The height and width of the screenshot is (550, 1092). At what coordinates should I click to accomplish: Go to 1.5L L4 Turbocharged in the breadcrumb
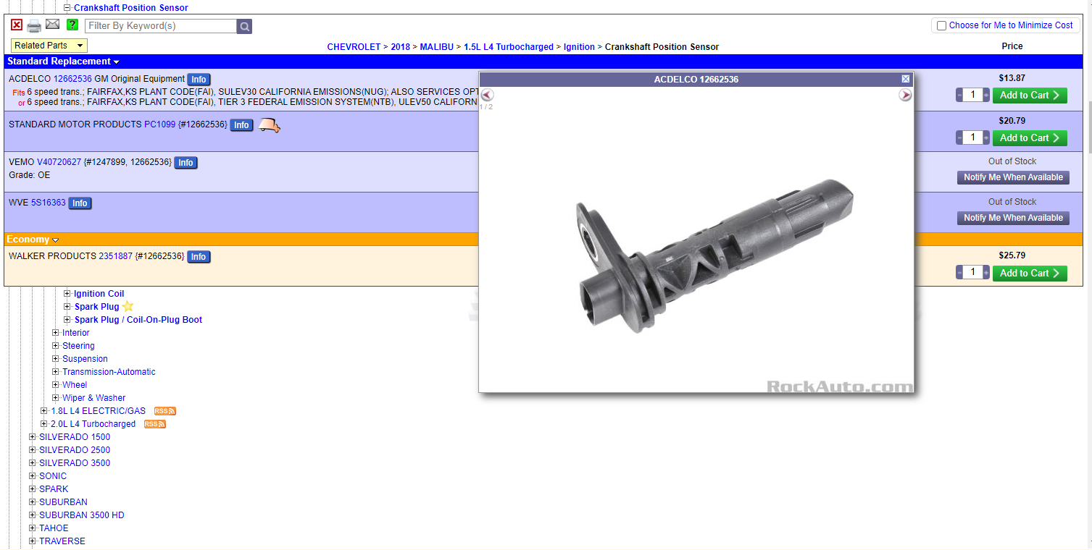509,47
